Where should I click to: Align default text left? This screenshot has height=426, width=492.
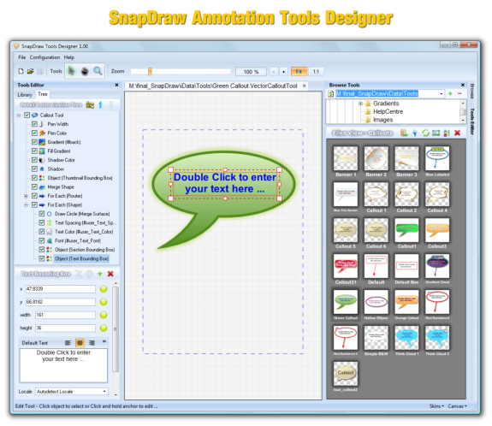(x=68, y=343)
